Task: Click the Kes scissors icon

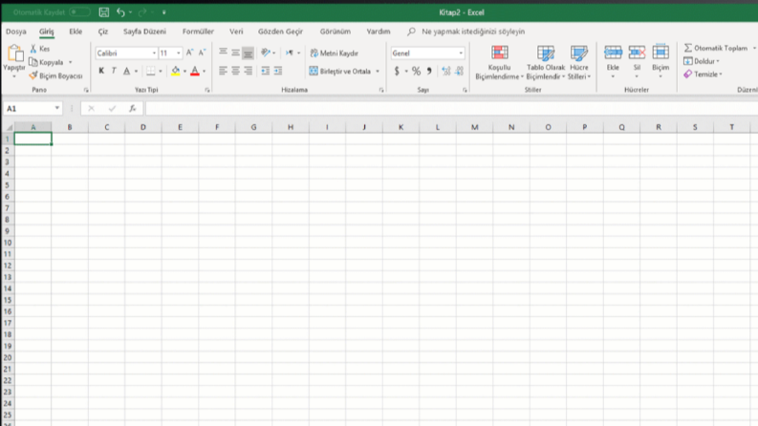Action: 33,49
